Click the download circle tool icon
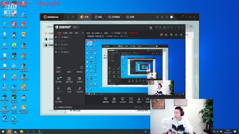Screen dimensions: 239x134 58,88
